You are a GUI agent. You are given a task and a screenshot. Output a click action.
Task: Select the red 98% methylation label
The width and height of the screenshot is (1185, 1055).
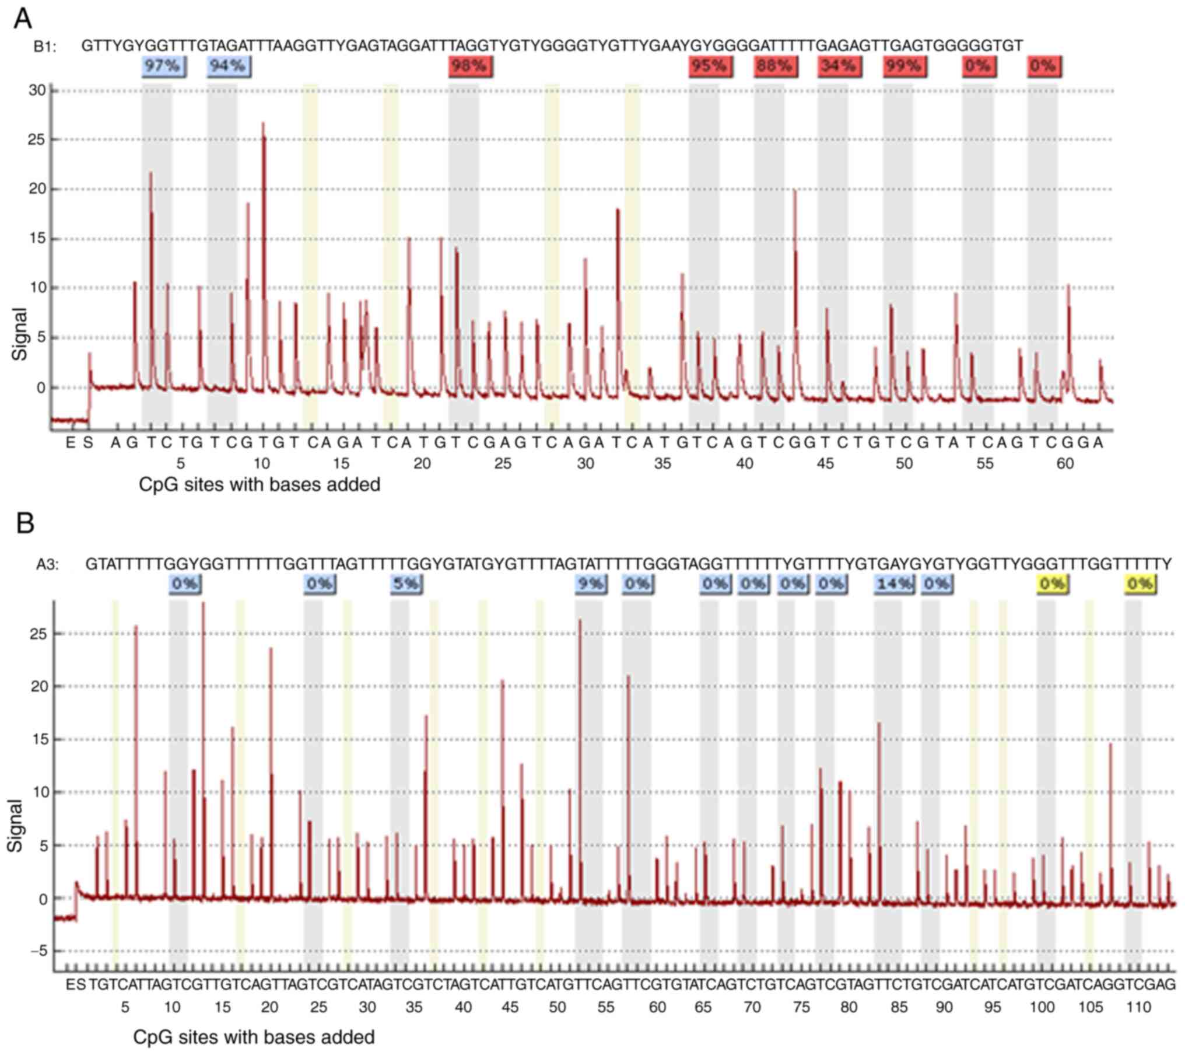pos(470,66)
